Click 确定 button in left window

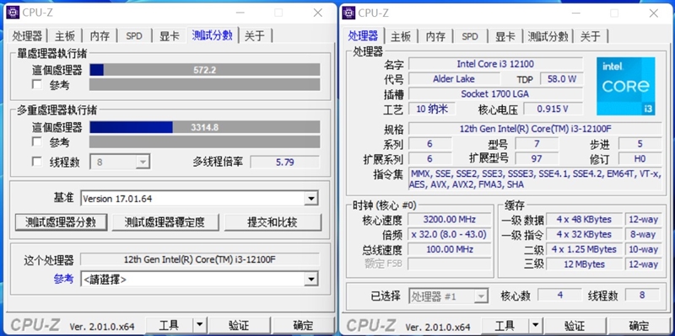[303, 326]
